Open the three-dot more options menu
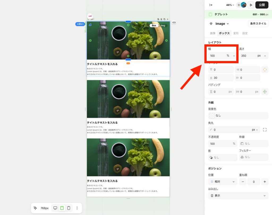 coord(77,208)
